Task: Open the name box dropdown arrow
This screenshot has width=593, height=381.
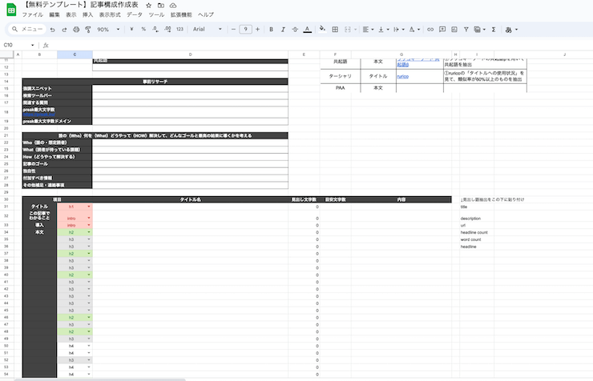Action: pyautogui.click(x=33, y=45)
